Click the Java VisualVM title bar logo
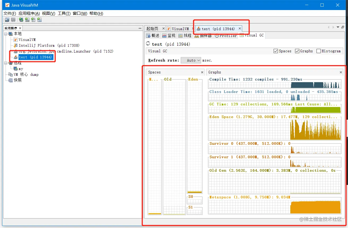 pos(7,5)
